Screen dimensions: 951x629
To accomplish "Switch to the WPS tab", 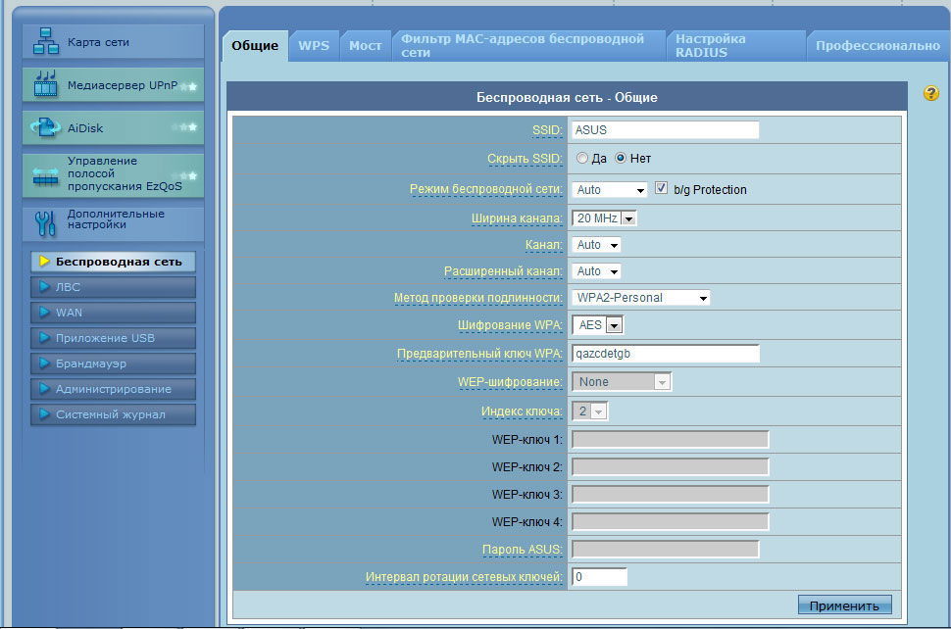I will tap(314, 46).
